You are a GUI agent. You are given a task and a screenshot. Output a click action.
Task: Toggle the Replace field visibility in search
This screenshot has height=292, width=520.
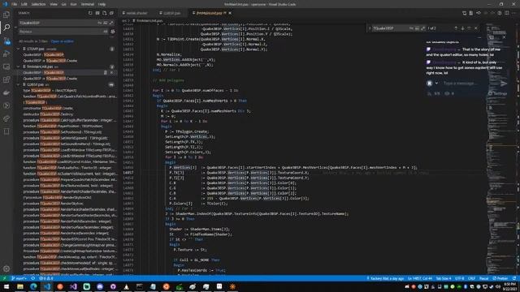15,27
